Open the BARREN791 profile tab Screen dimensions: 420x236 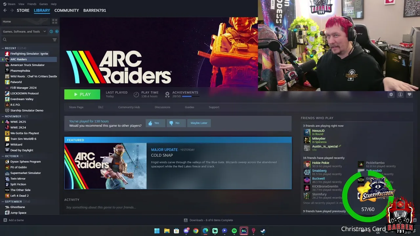tap(94, 10)
